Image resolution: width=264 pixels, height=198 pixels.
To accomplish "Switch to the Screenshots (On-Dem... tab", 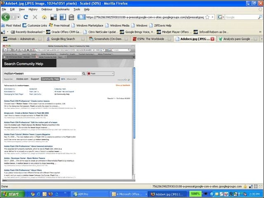I will point(108,39).
